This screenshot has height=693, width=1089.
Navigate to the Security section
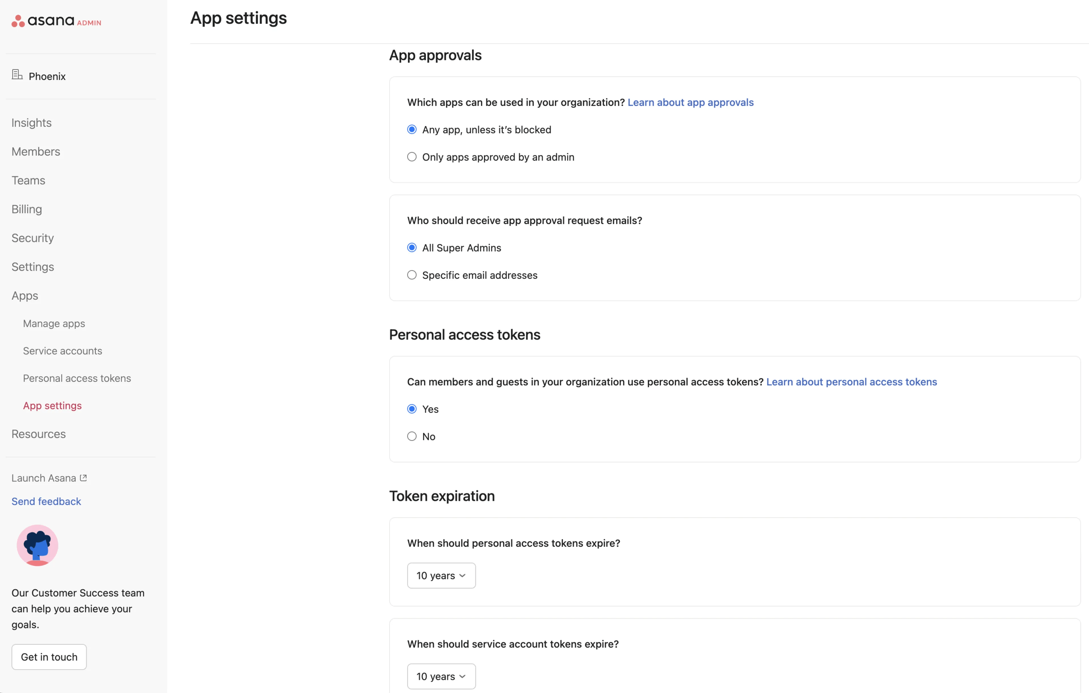coord(32,238)
